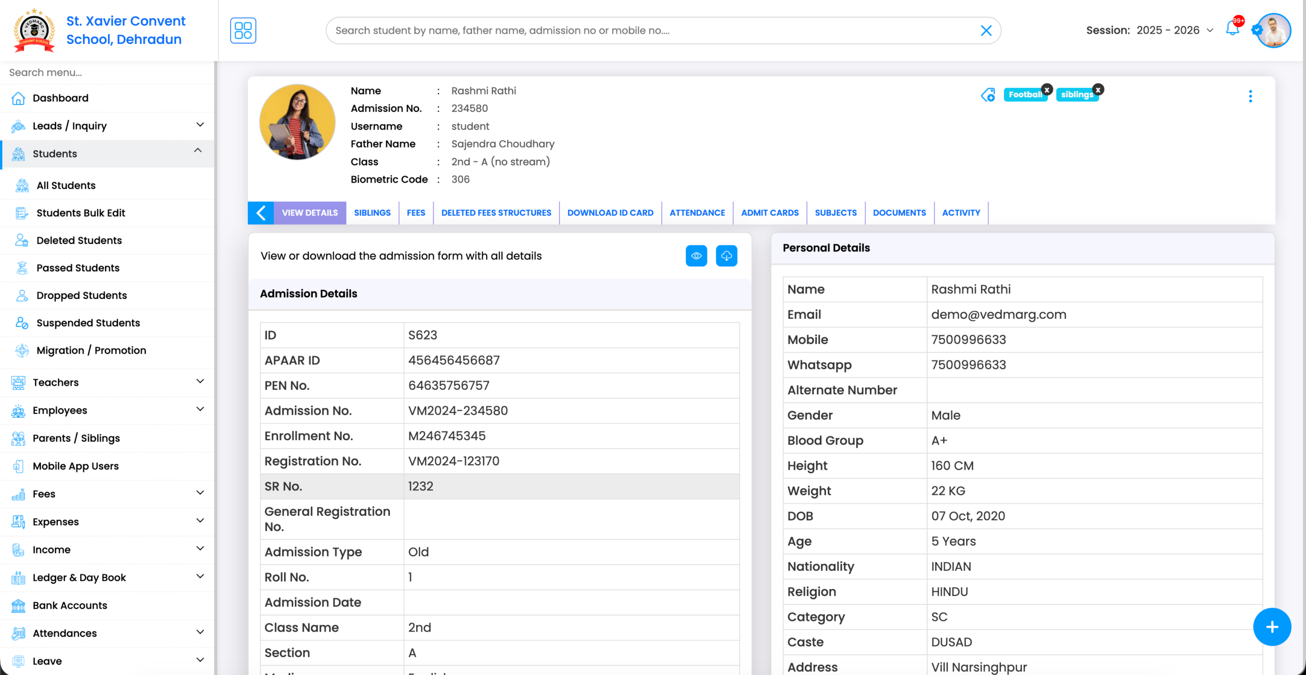1306x675 pixels.
Task: Select the Migration / Promotion sidebar icon
Action: (21, 350)
